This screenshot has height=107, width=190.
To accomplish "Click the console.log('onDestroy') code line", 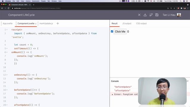I will [34, 78].
